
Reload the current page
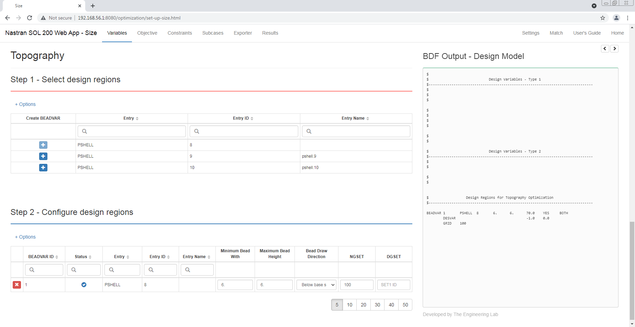30,18
